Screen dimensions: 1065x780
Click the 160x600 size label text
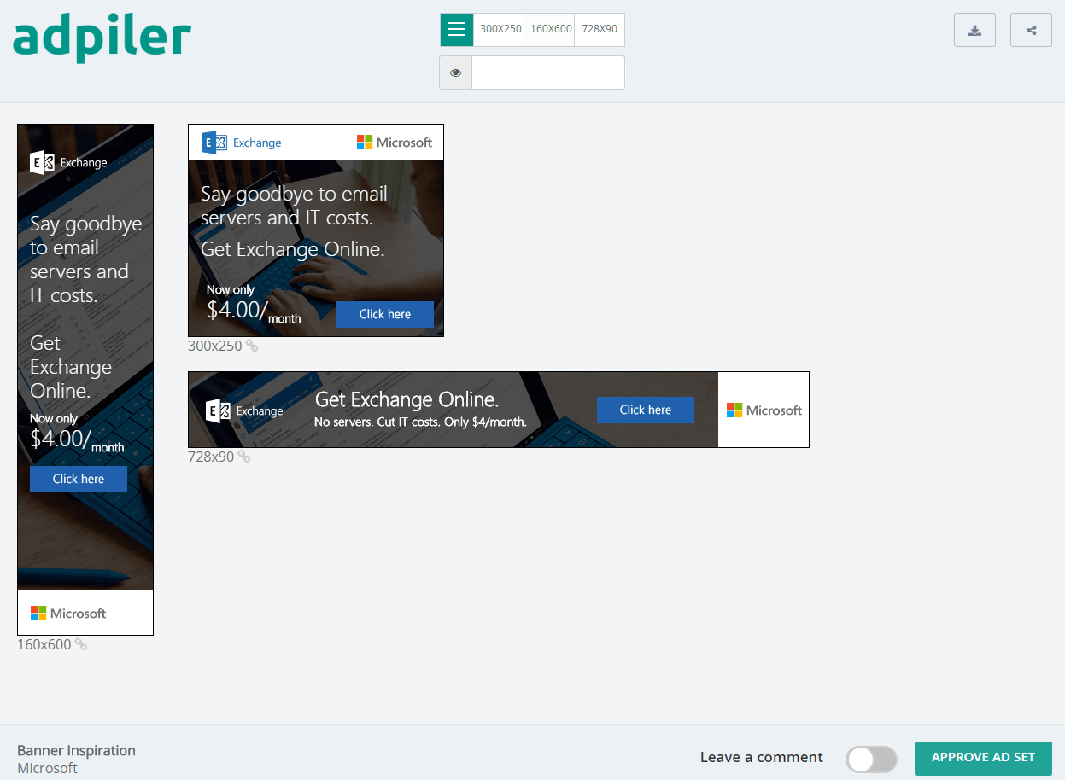[x=44, y=644]
